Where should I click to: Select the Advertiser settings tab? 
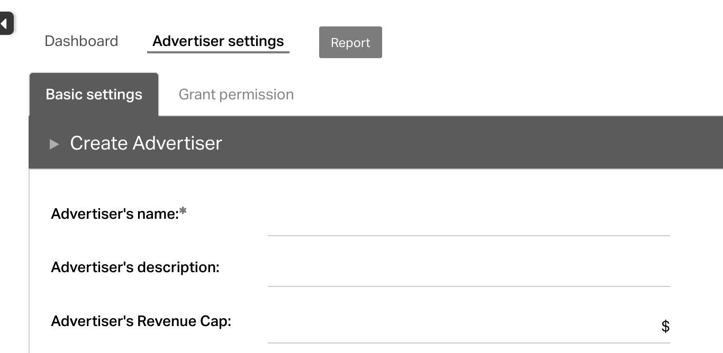(x=218, y=41)
